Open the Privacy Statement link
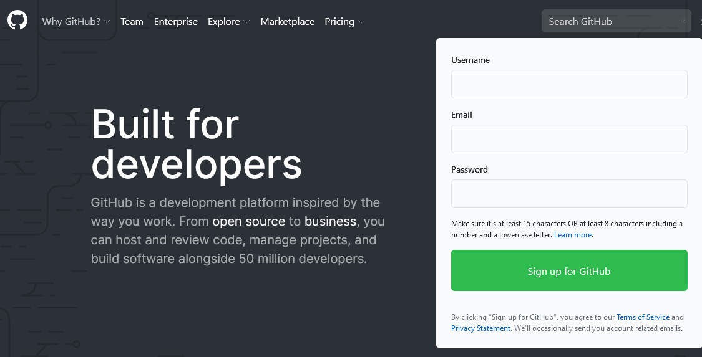The height and width of the screenshot is (357, 702). coord(481,328)
